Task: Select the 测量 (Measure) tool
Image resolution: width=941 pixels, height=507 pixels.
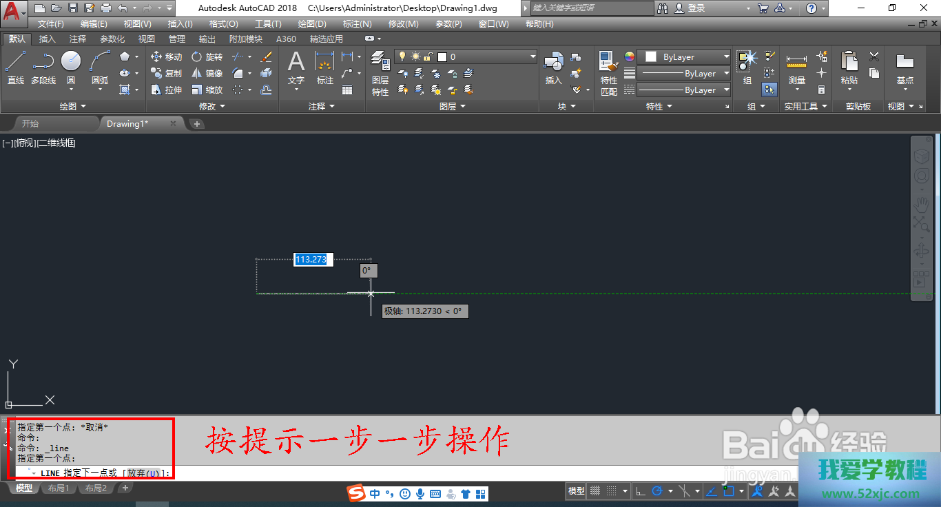Action: point(797,69)
